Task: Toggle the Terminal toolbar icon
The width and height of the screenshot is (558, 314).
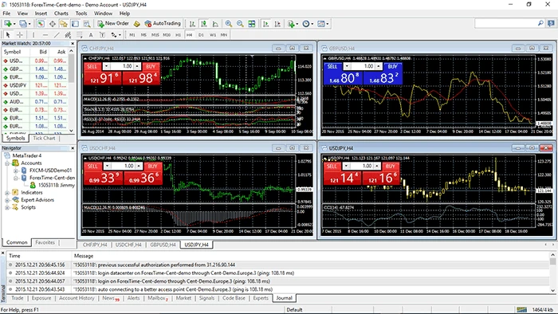Action: [x=75, y=23]
